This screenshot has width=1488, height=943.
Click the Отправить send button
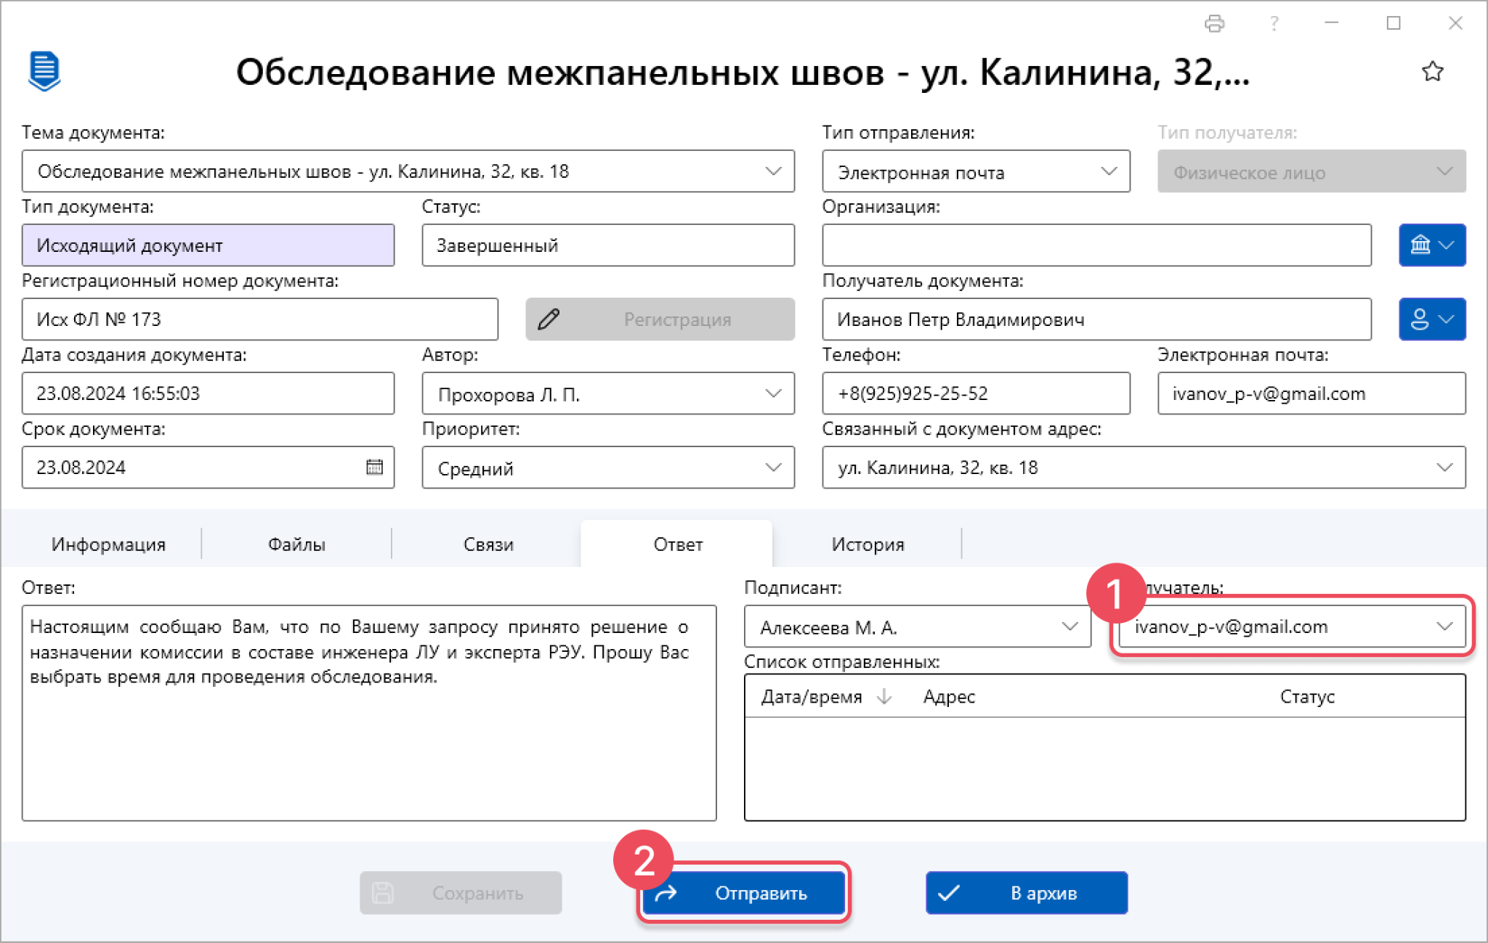pyautogui.click(x=743, y=892)
